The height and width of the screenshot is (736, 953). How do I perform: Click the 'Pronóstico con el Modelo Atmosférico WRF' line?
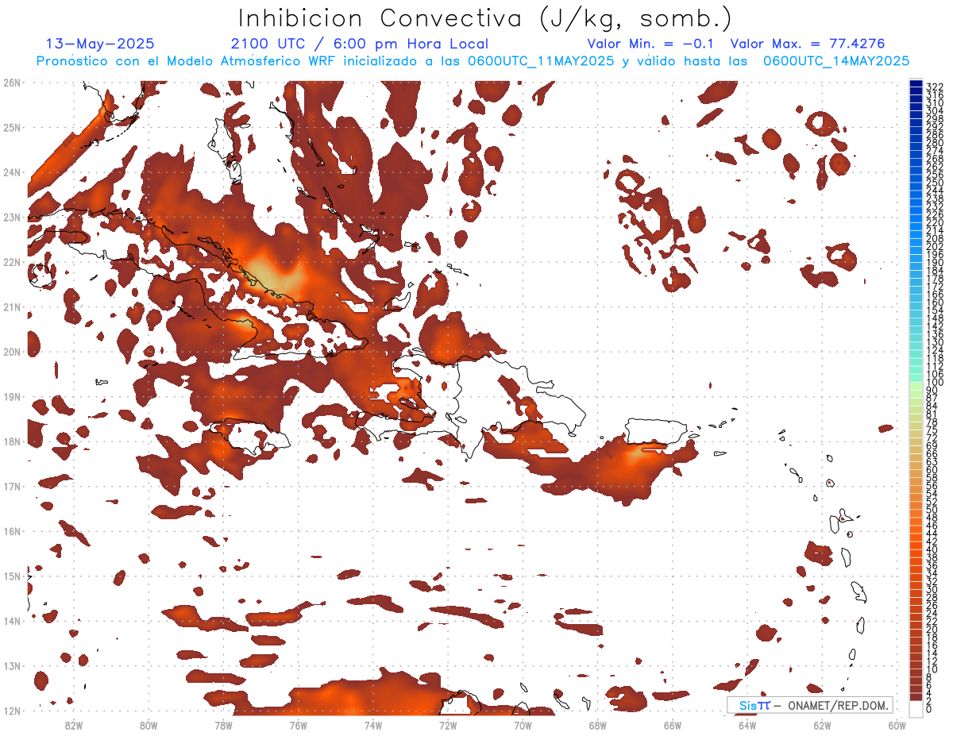472,61
